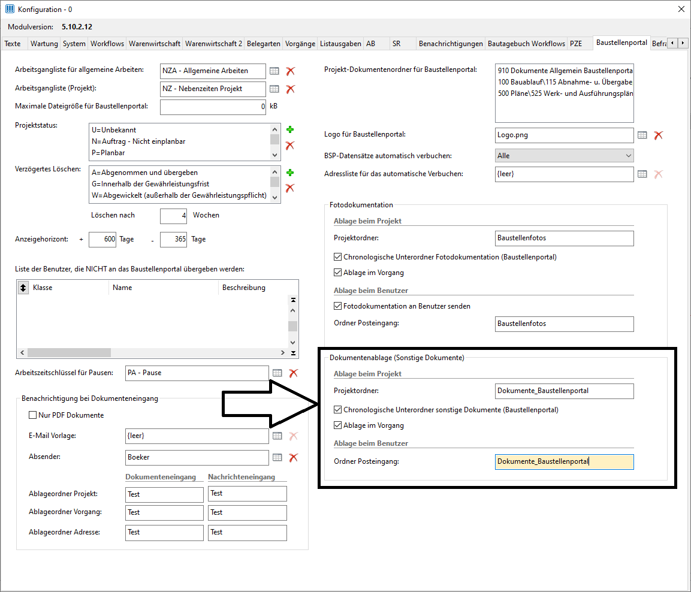Close the Konfiguration window
The height and width of the screenshot is (592, 691).
681,9
